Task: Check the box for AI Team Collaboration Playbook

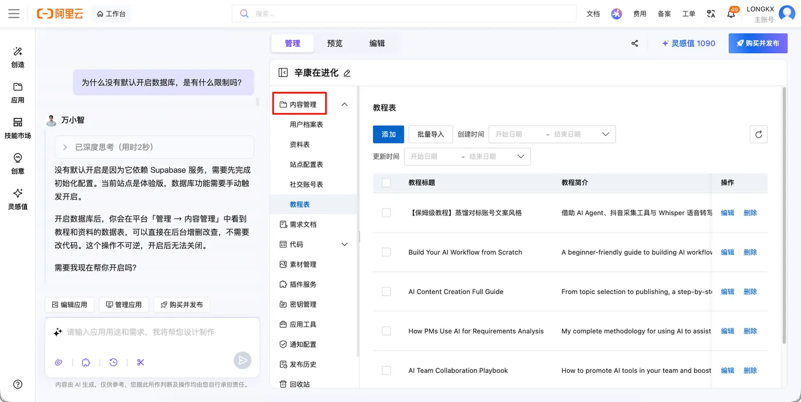Action: (386, 371)
